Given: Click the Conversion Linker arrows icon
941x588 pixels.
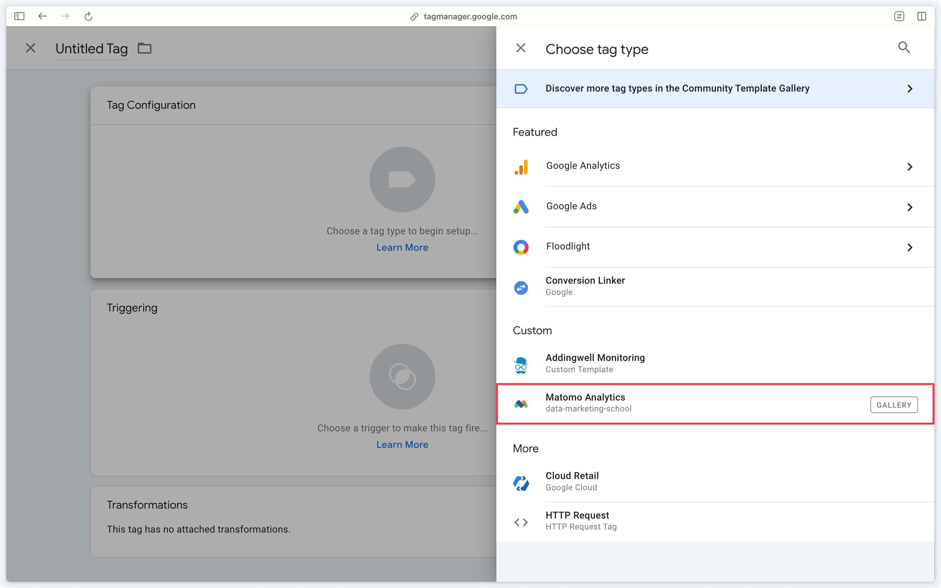Looking at the screenshot, I should [x=521, y=288].
